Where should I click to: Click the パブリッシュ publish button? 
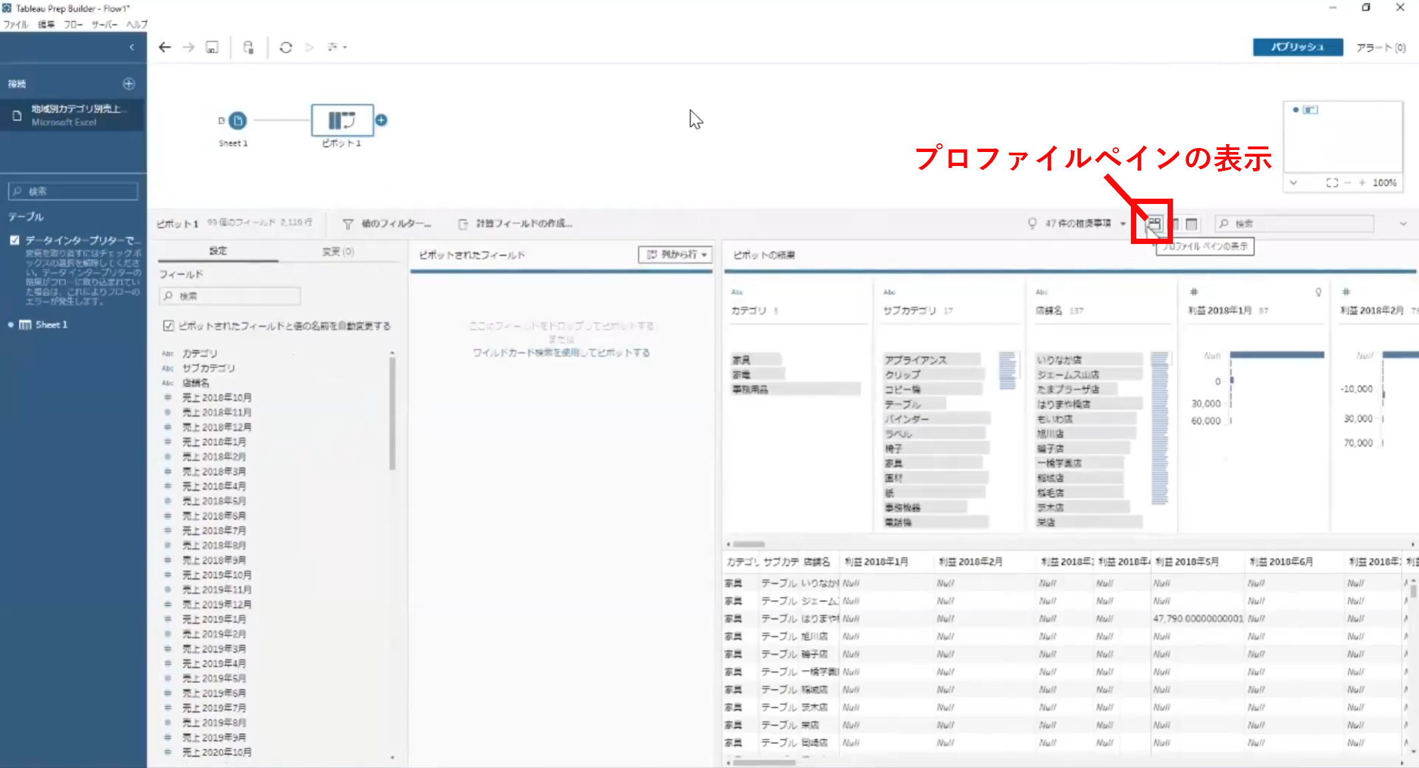pos(1298,47)
